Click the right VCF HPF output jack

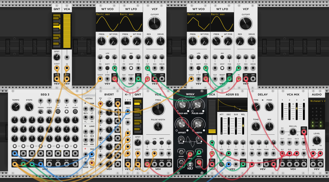[253, 79]
